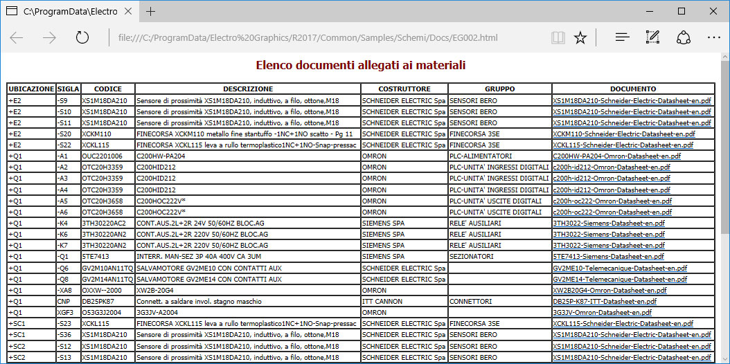
Task: Share this page icon
Action: [683, 37]
